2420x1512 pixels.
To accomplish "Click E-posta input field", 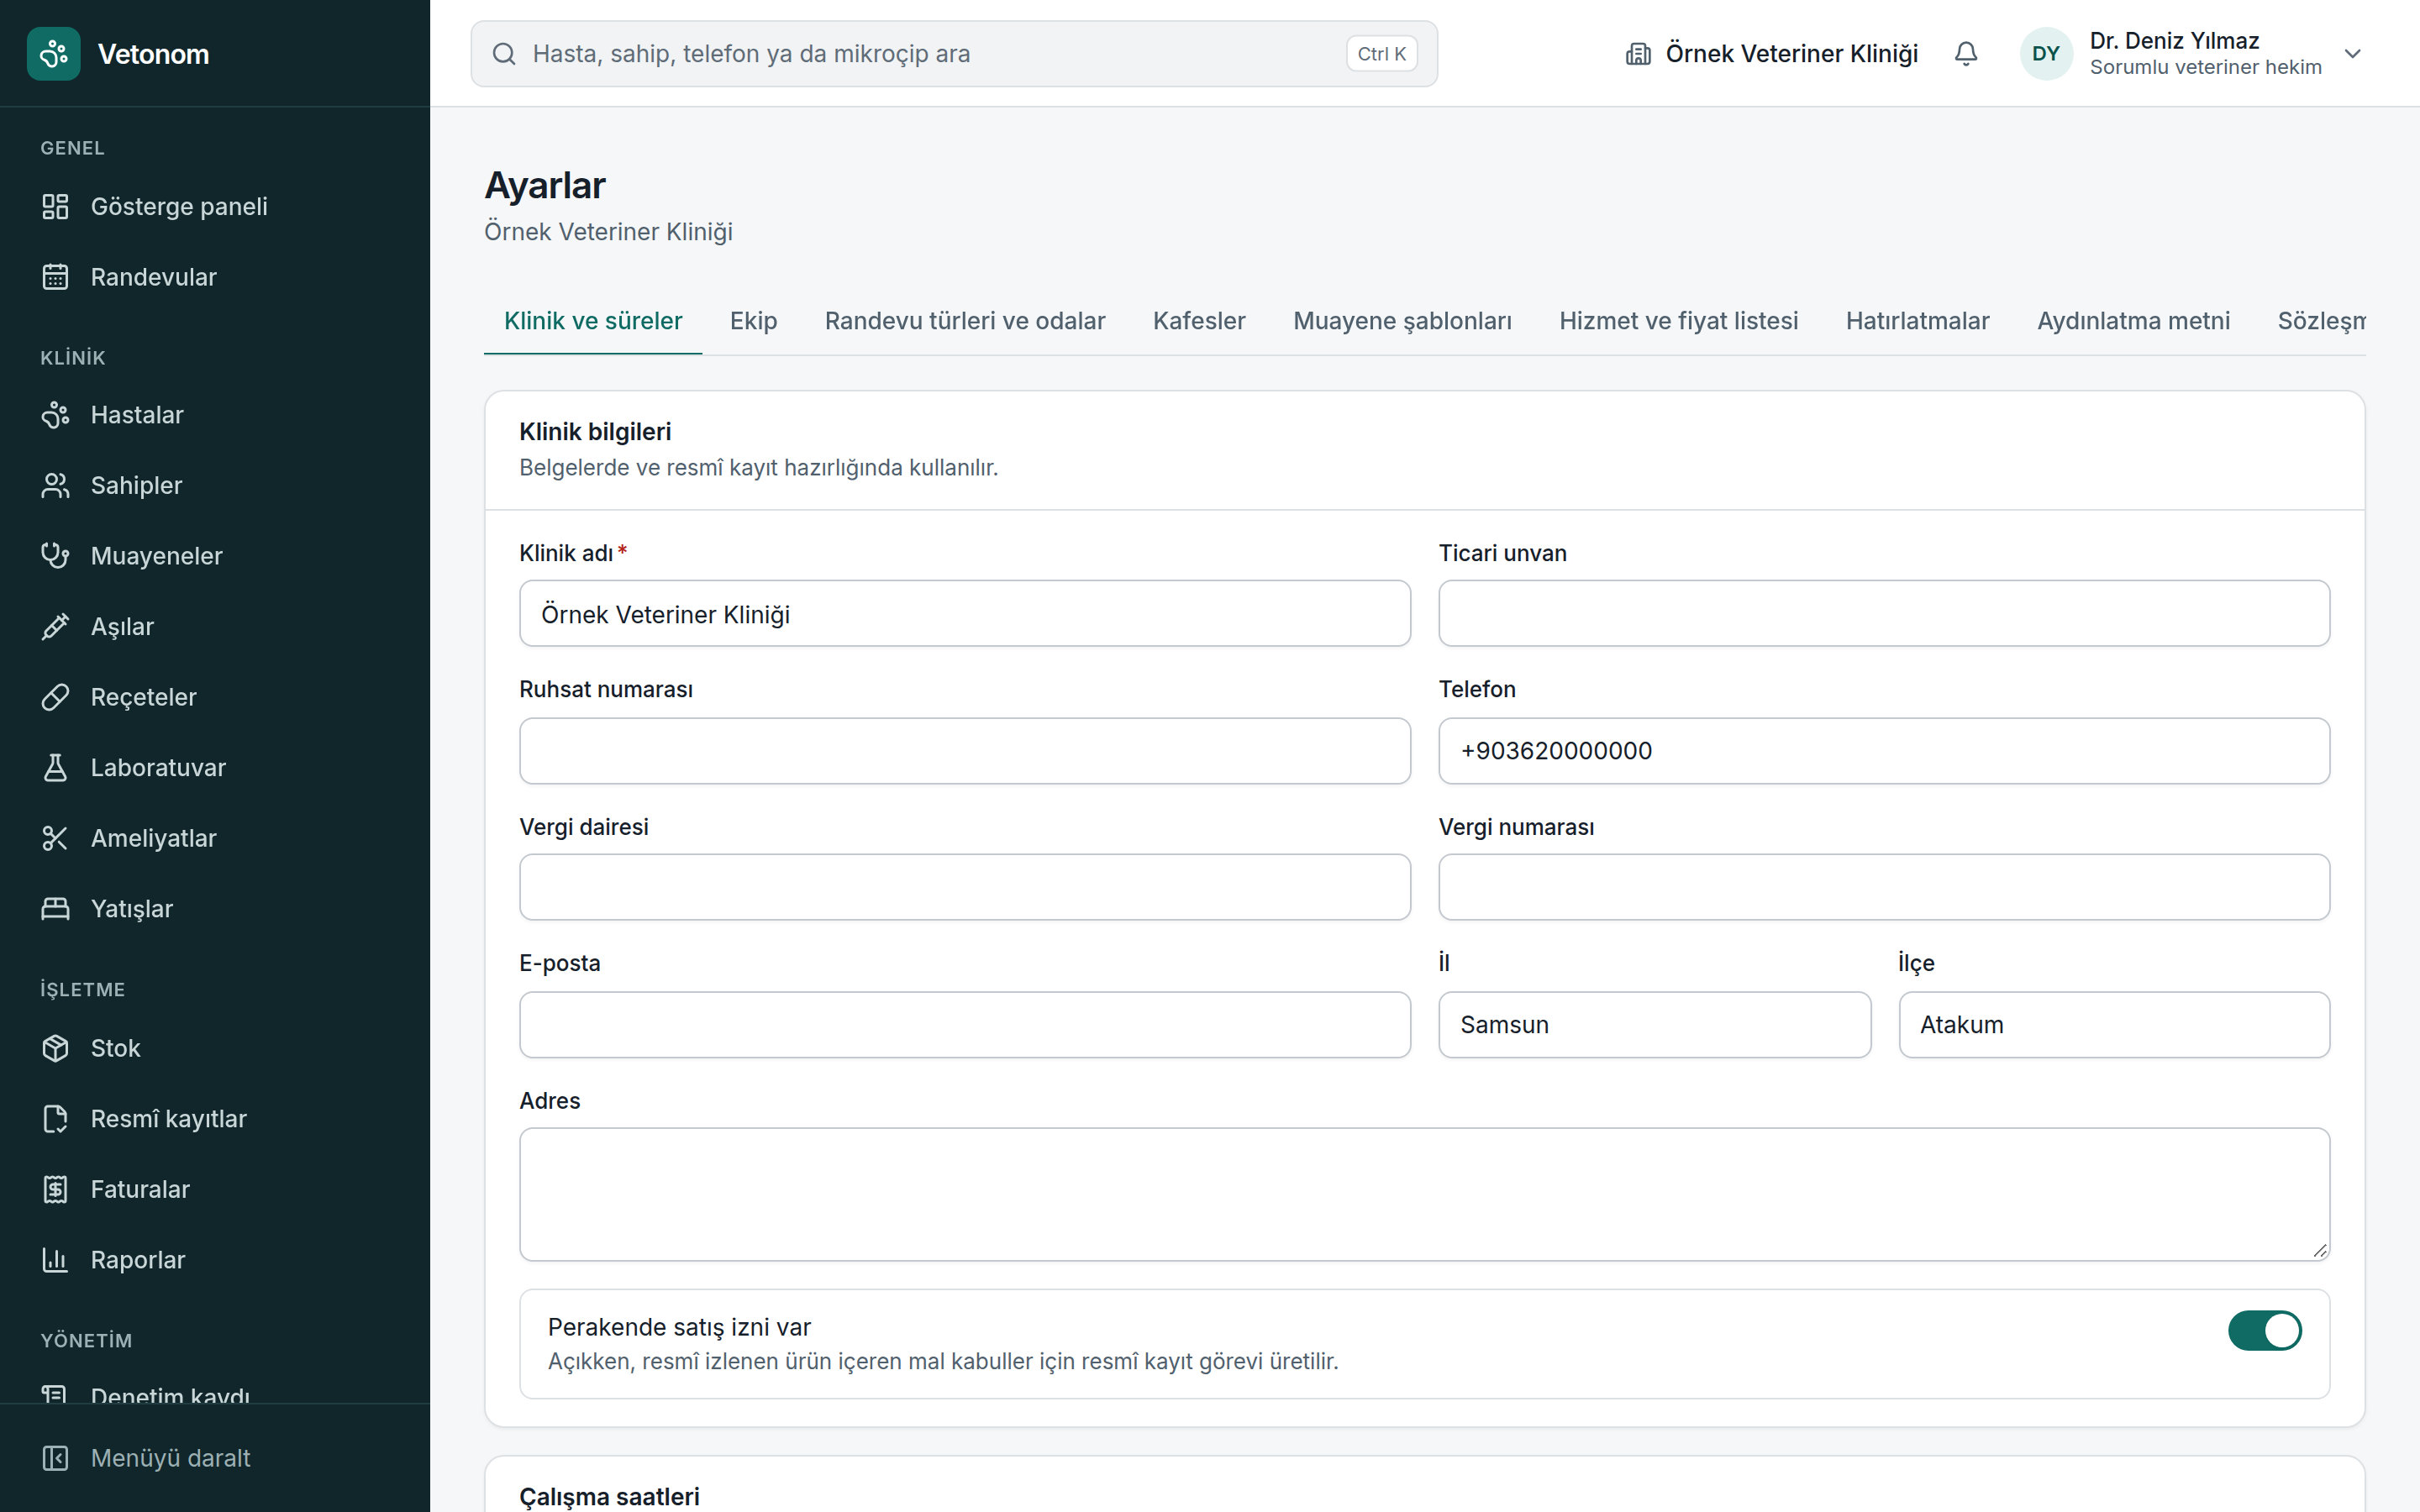I will click(964, 1025).
